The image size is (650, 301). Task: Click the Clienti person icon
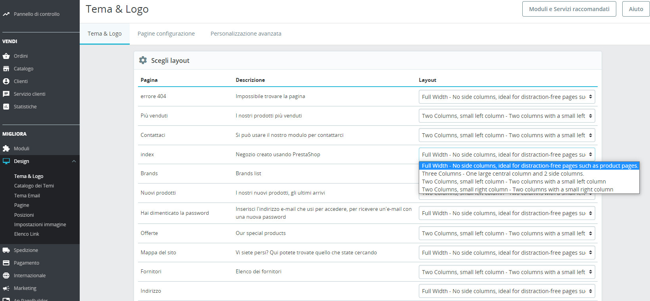(6, 81)
